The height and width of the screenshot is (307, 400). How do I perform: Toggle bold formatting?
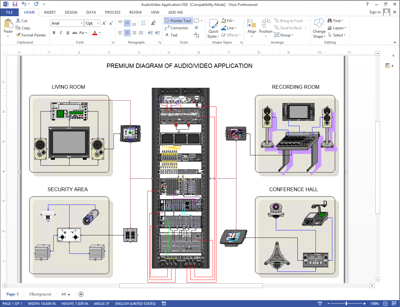coord(54,32)
